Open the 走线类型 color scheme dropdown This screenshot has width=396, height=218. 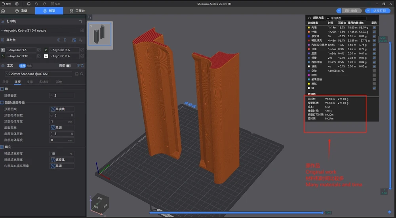[346, 18]
